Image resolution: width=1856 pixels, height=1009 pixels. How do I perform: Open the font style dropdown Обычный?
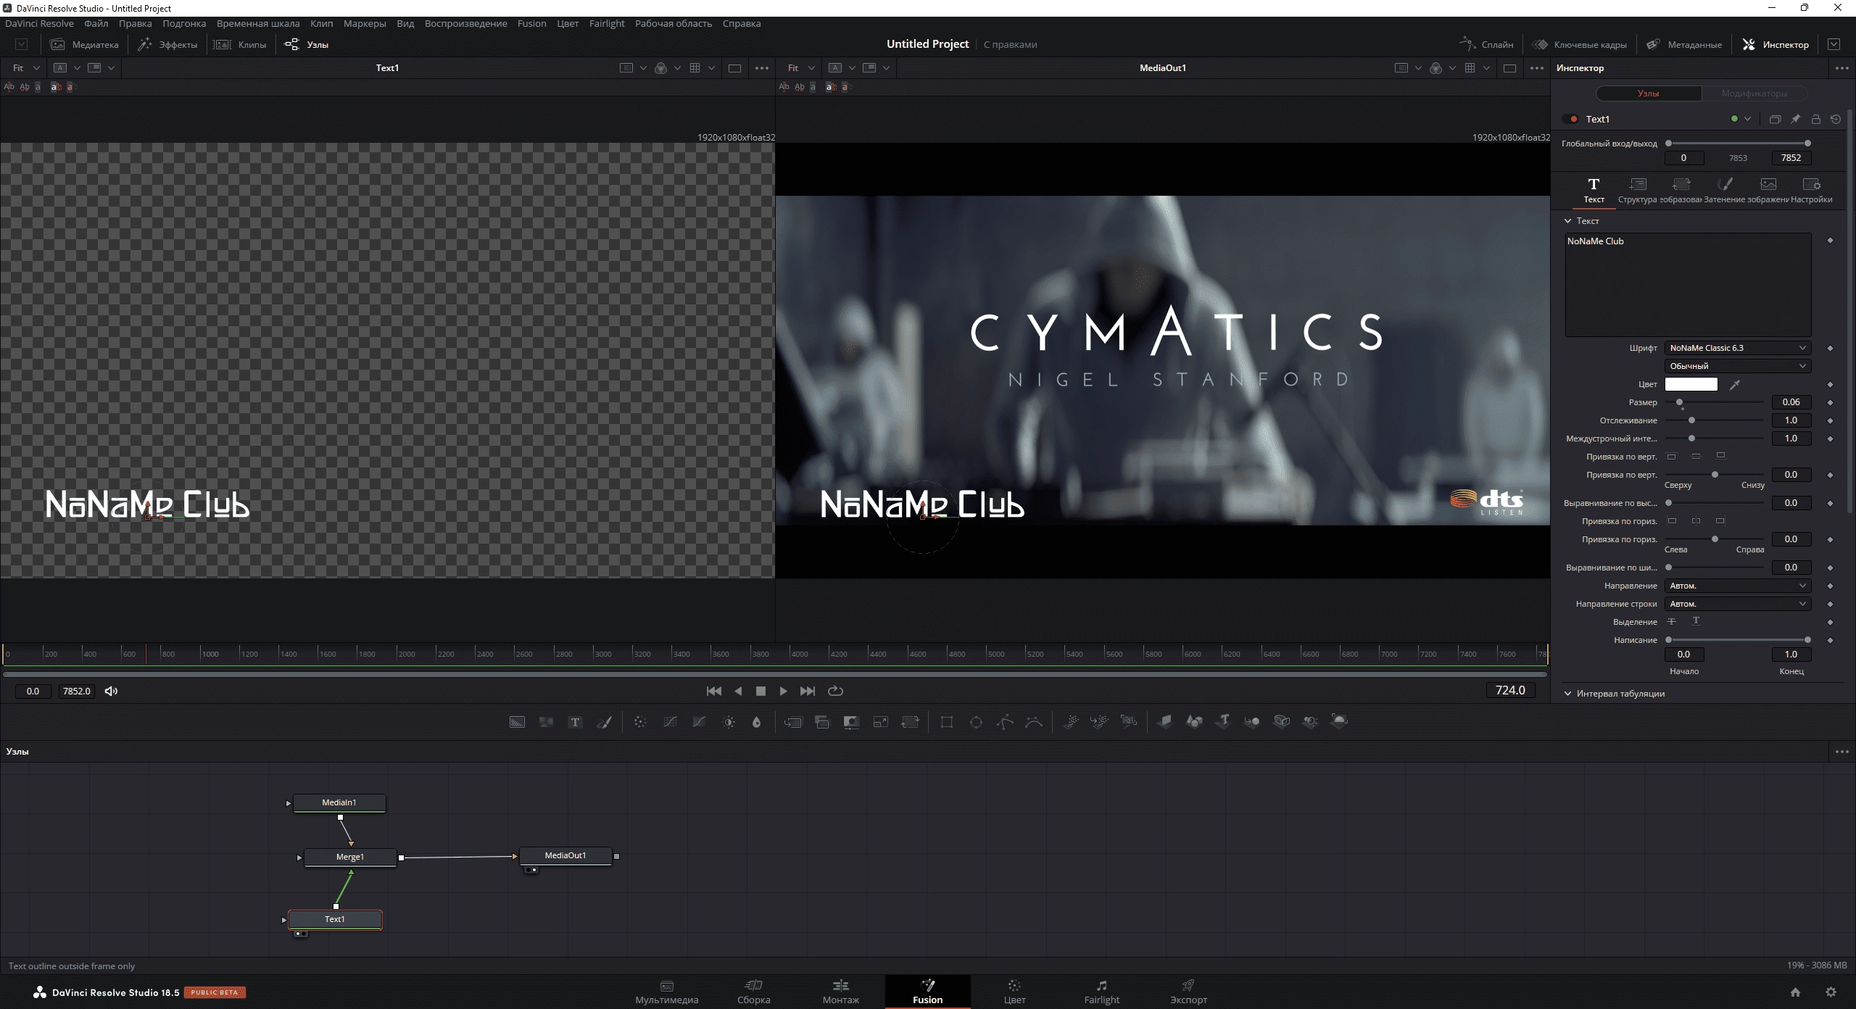(1738, 366)
